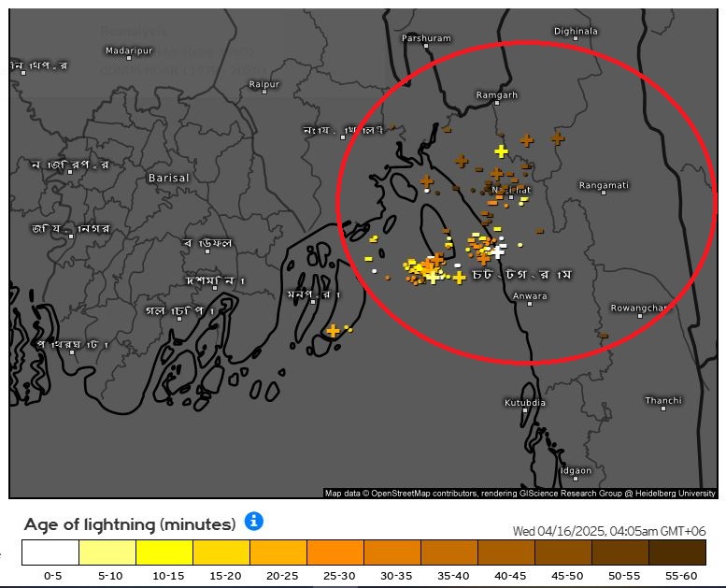Click the blue info icon beside legend title

point(254,522)
